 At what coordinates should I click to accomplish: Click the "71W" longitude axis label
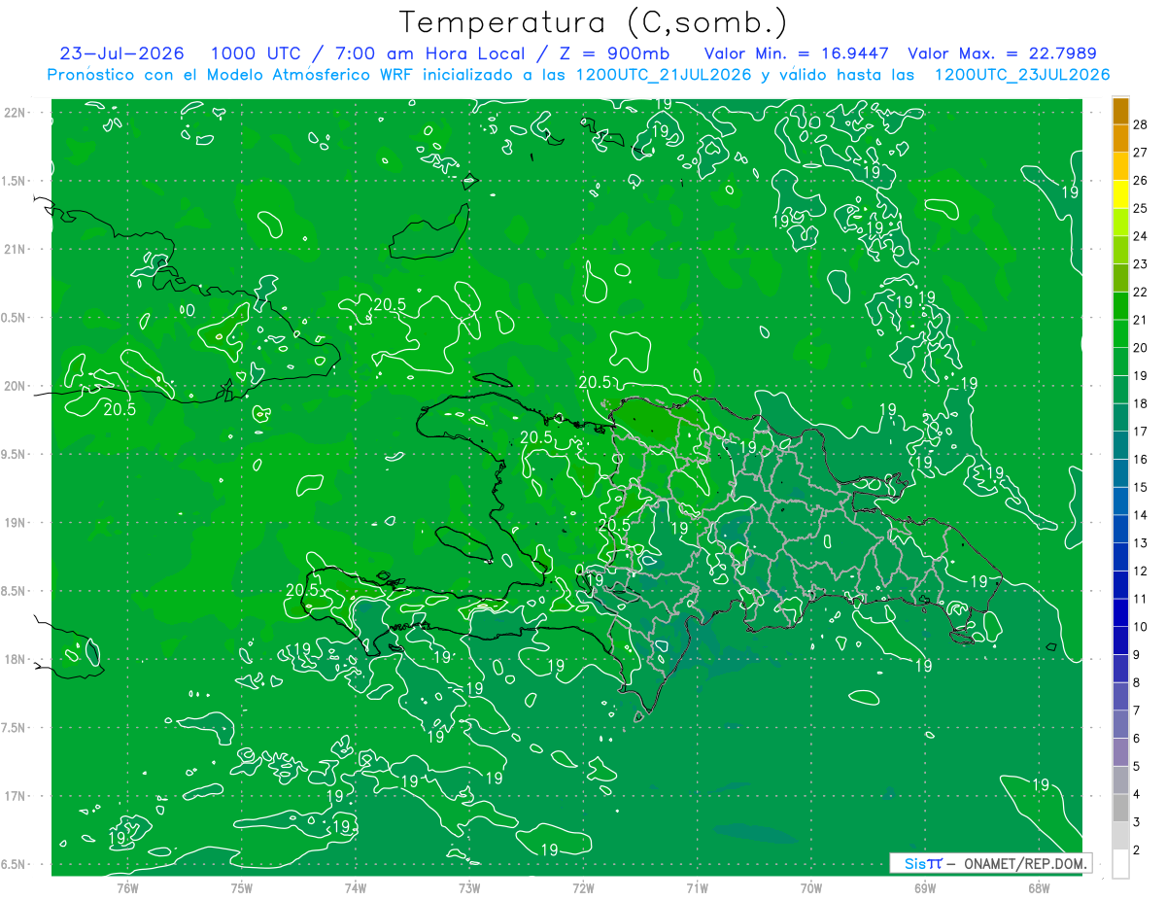697,887
